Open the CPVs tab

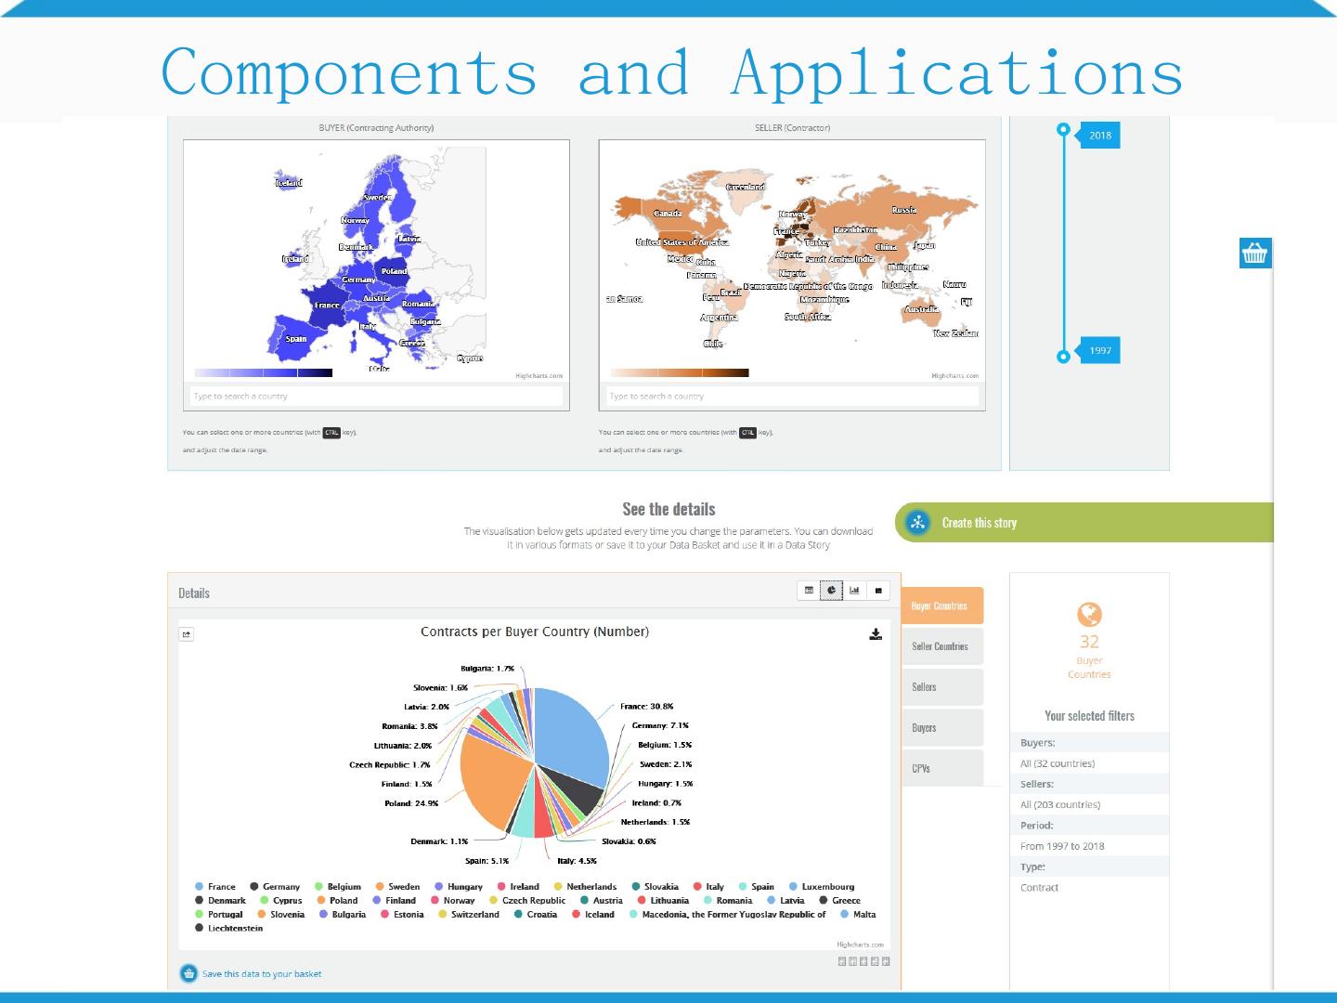(x=942, y=768)
